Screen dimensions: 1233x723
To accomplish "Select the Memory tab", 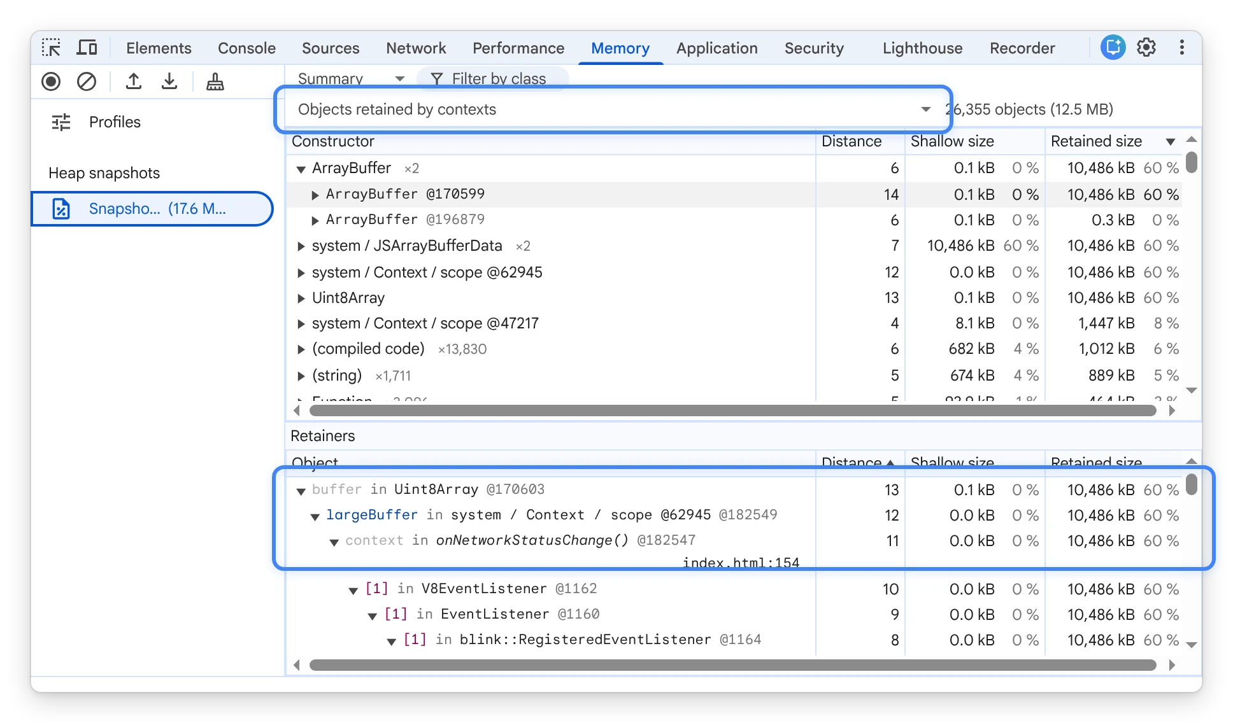I will click(x=620, y=48).
